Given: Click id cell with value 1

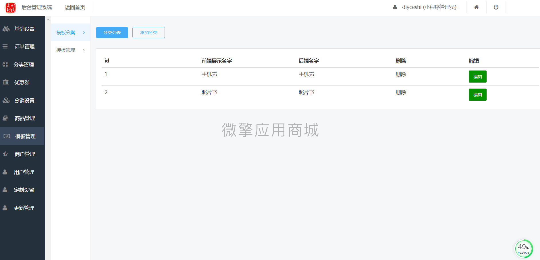Looking at the screenshot, I should [106, 74].
